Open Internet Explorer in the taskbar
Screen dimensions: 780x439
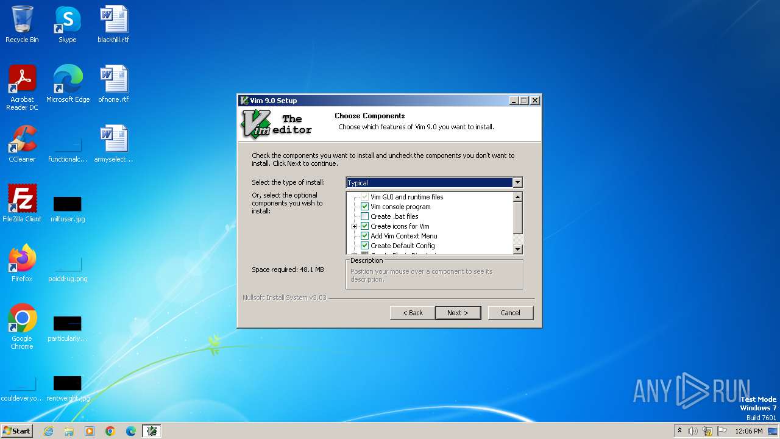(49, 431)
